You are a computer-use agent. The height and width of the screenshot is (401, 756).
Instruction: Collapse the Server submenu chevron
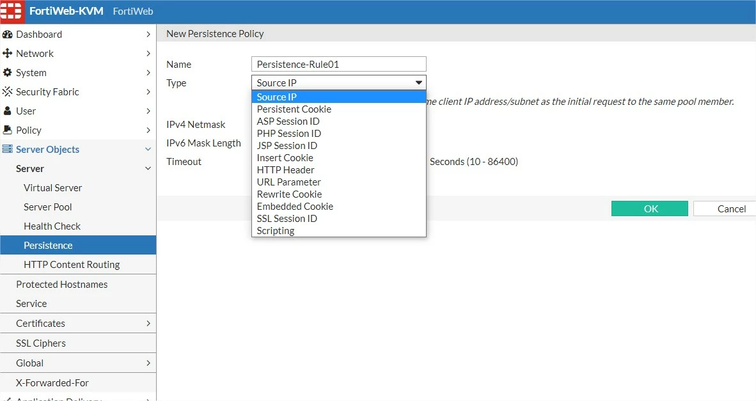148,168
